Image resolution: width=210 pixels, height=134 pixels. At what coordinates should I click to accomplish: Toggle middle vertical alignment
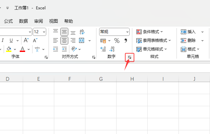pos(64,32)
